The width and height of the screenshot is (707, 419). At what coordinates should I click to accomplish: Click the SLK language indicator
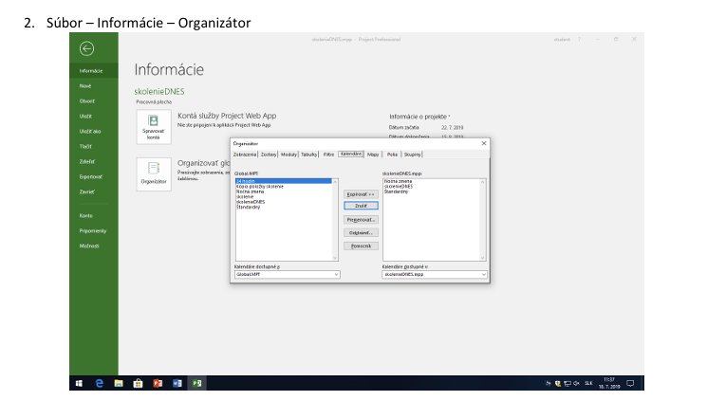tap(588, 383)
